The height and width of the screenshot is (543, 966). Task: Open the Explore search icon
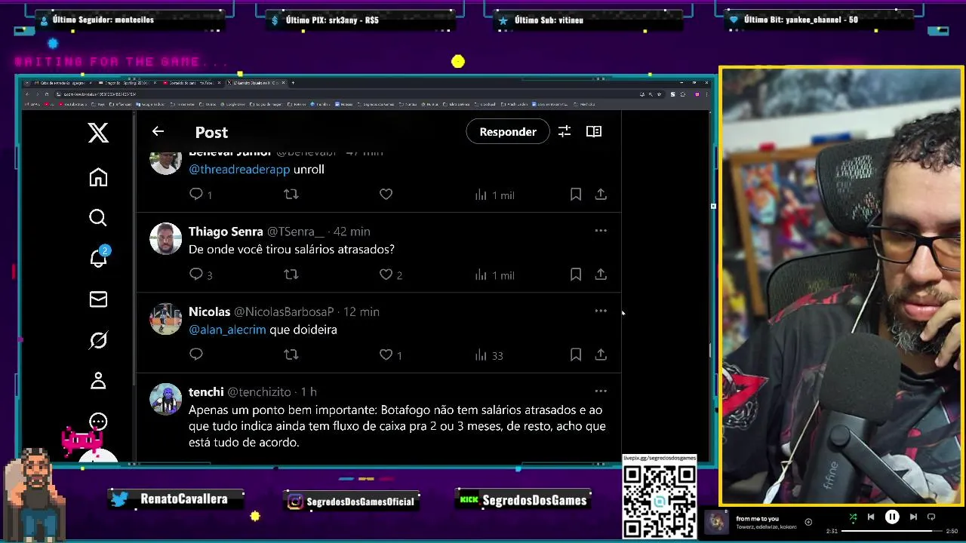[x=98, y=218]
